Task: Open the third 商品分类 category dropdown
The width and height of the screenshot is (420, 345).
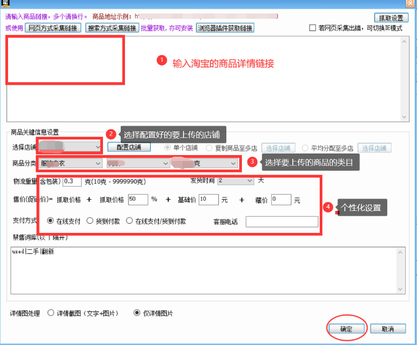Action: (x=205, y=163)
